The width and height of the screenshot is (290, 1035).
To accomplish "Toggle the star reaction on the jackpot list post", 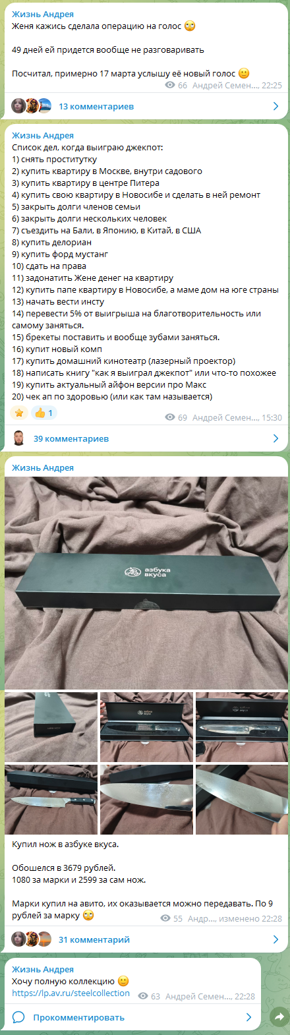I will (19, 413).
